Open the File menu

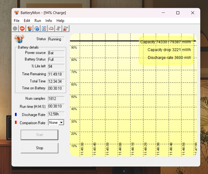click(17, 21)
